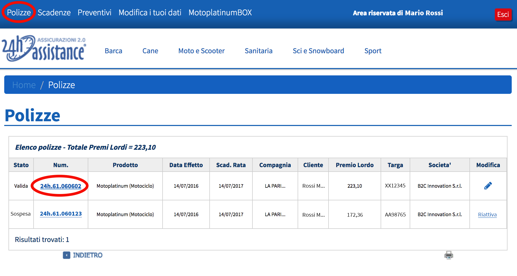Click LA PARI... in Valida row
The width and height of the screenshot is (517, 276).
[275, 186]
